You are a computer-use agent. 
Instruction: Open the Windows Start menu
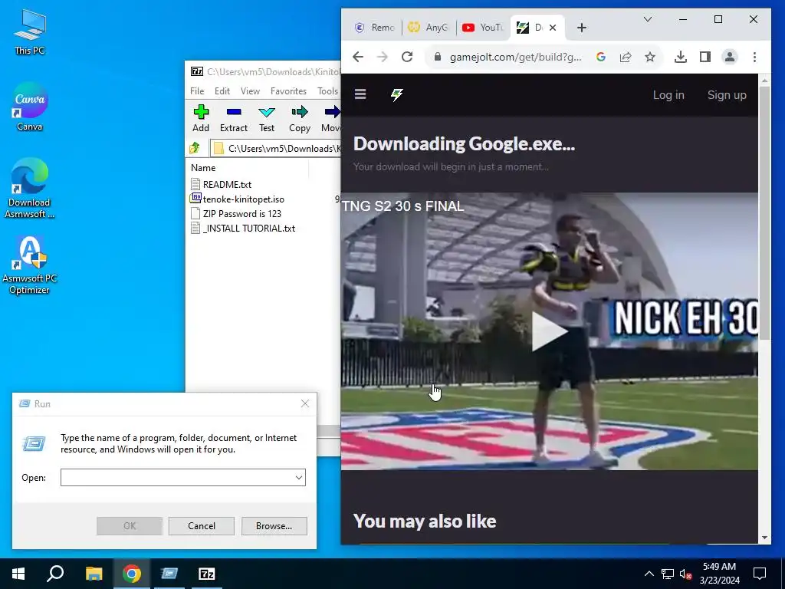(x=18, y=574)
